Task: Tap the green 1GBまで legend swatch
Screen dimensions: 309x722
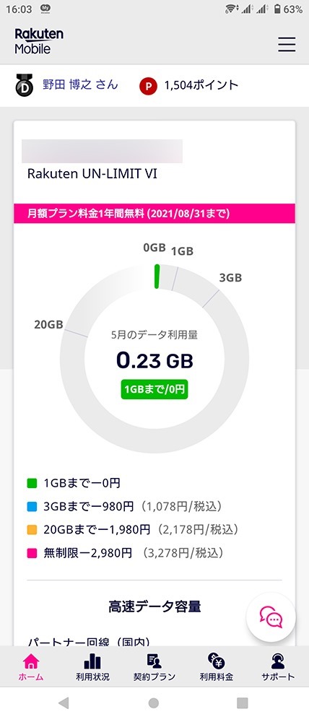Action: (31, 483)
